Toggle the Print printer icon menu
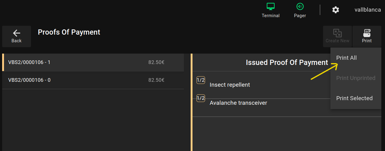The width and height of the screenshot is (385, 151). [367, 33]
